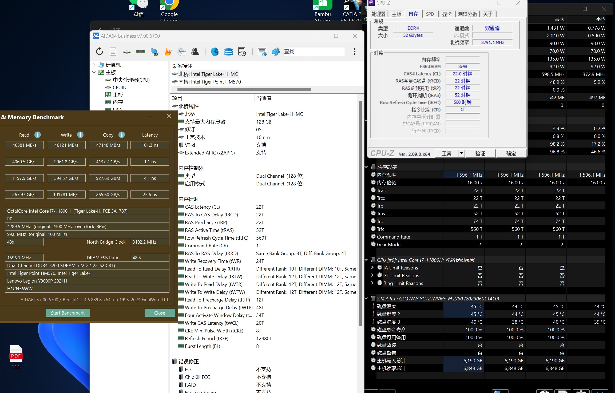Click the 平均 column header
Image resolution: width=615 pixels, height=393 pixels.
[x=601, y=19]
